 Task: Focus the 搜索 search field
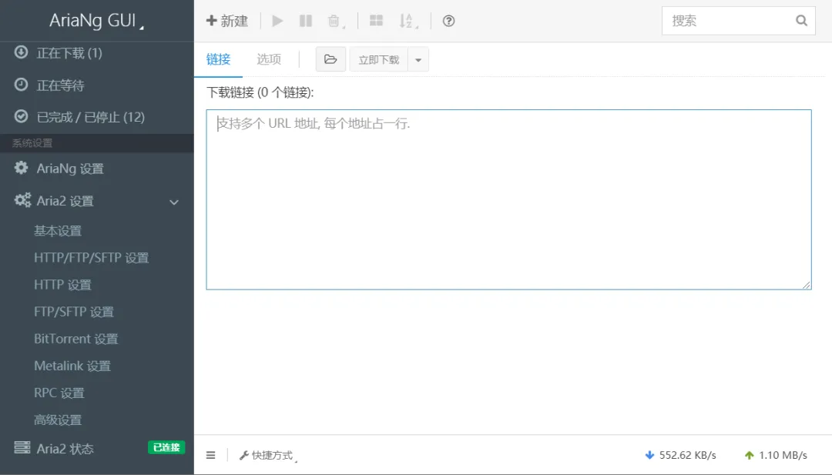[738, 21]
